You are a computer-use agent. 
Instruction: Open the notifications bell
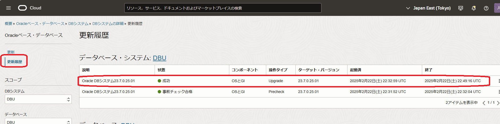pos(473,8)
